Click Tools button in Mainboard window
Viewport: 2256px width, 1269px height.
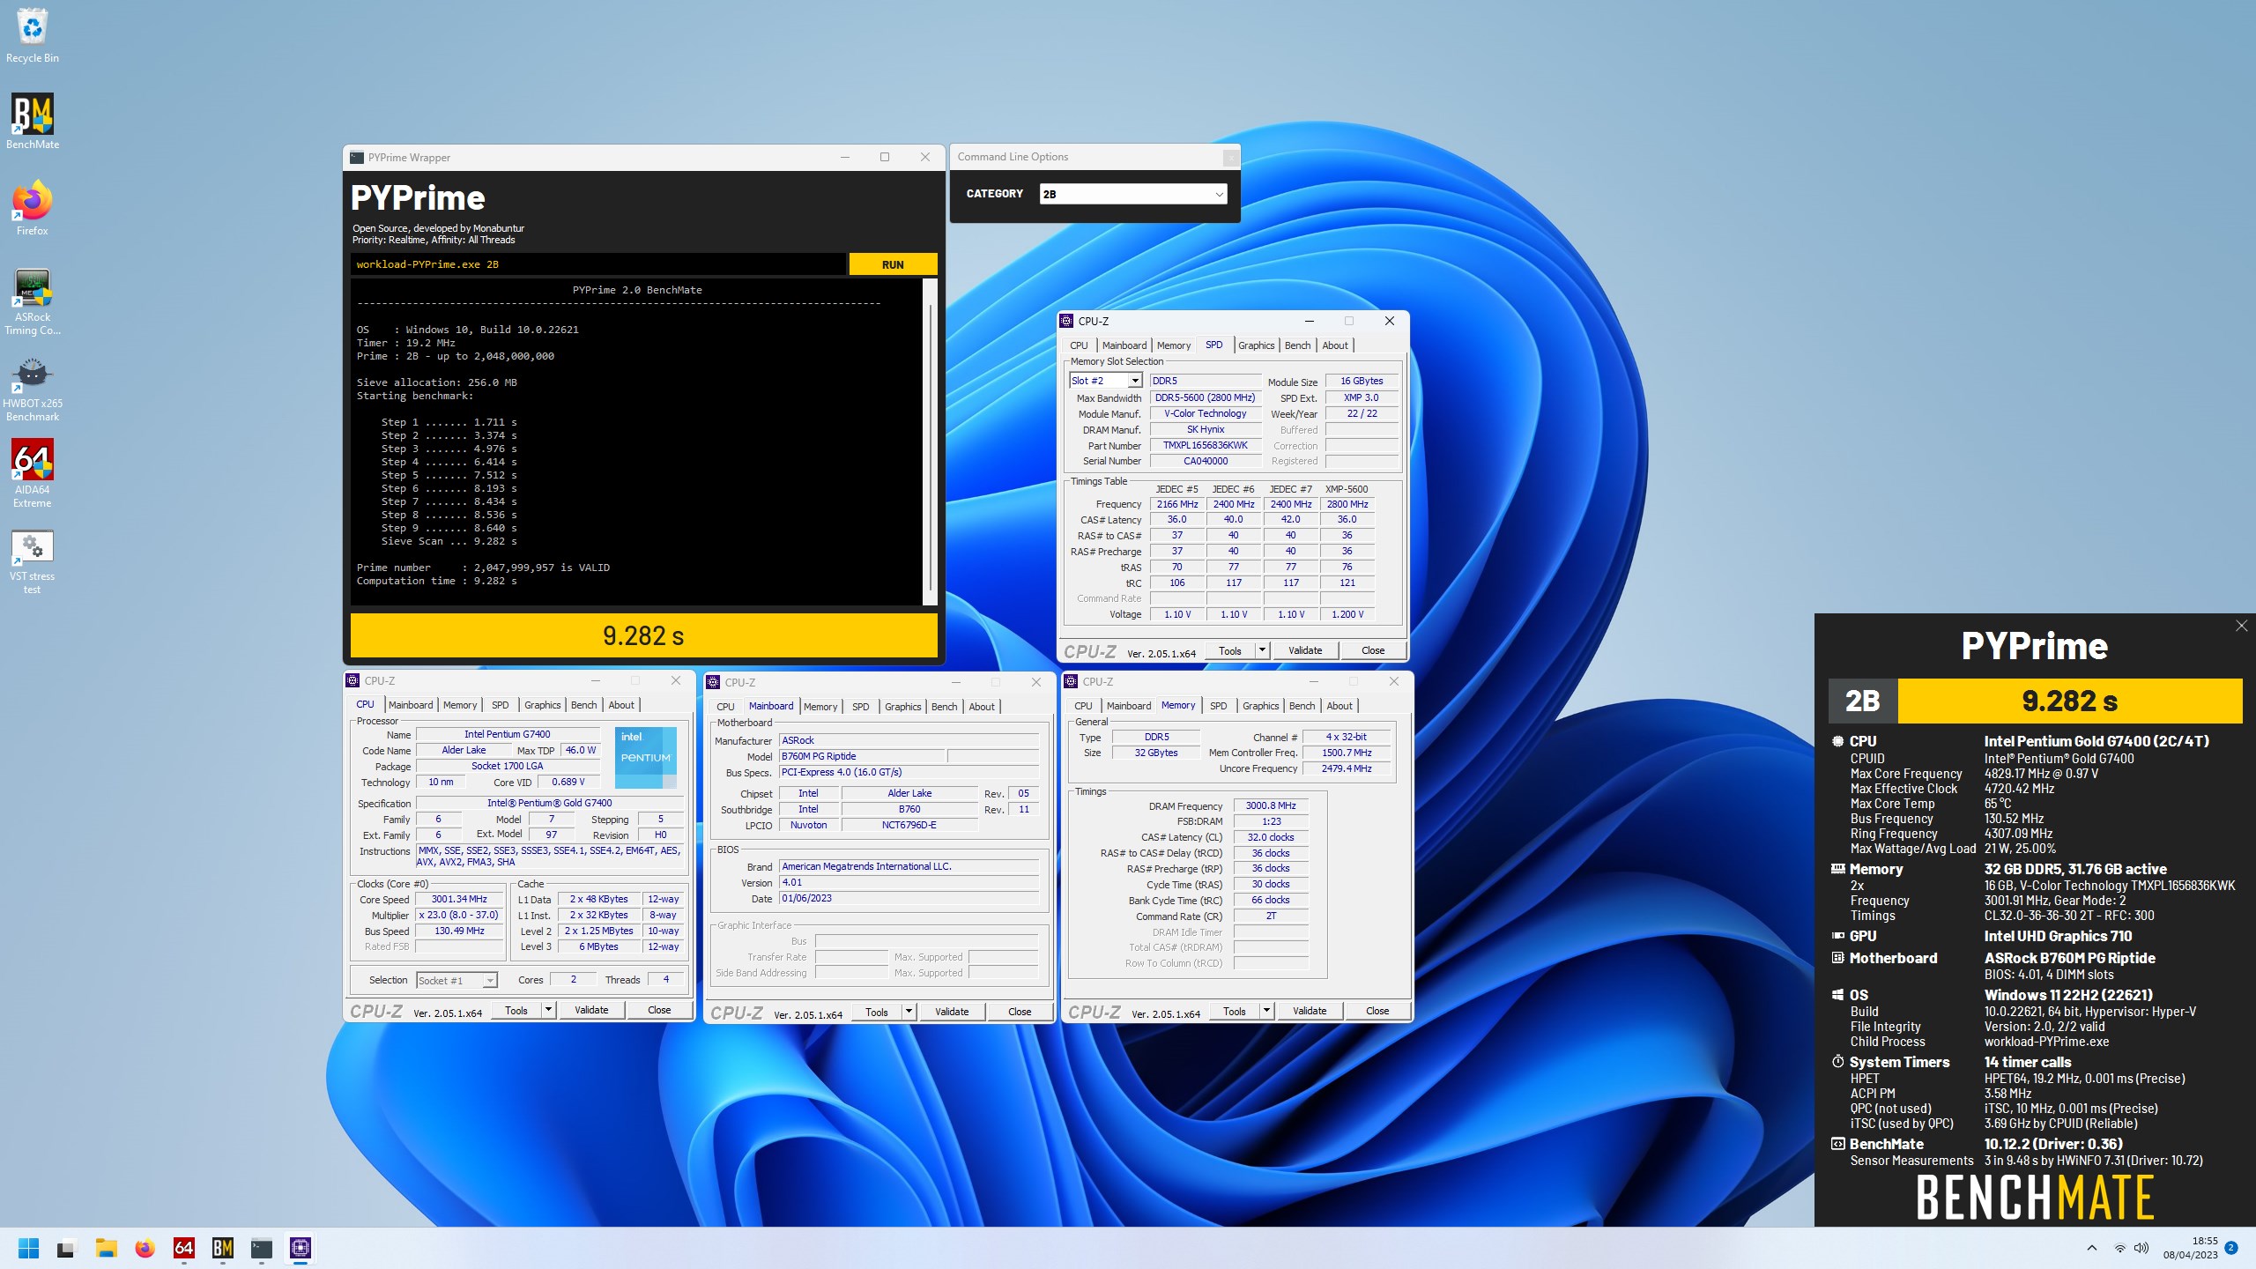(x=877, y=1012)
